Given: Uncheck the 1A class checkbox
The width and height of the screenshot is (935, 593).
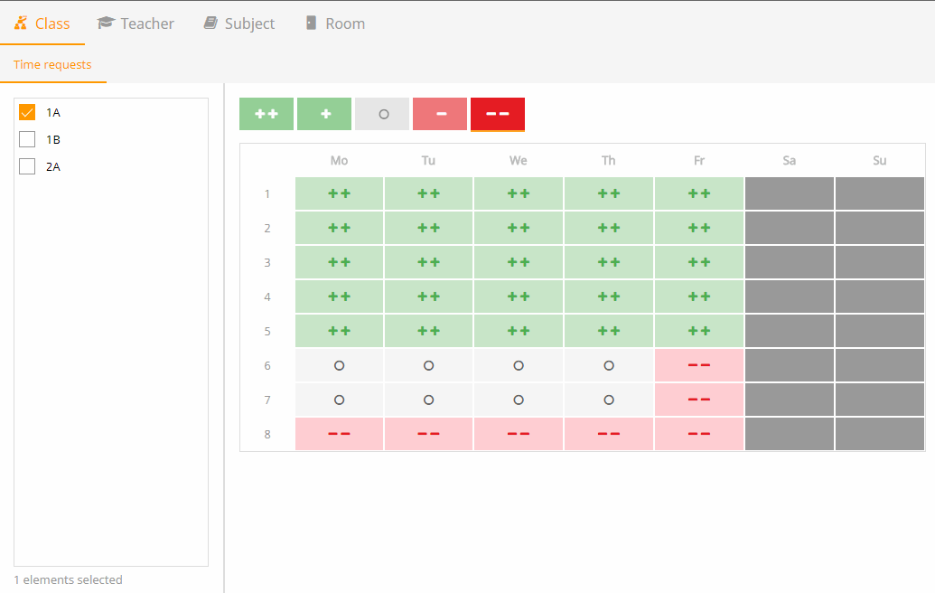Looking at the screenshot, I should click(27, 112).
